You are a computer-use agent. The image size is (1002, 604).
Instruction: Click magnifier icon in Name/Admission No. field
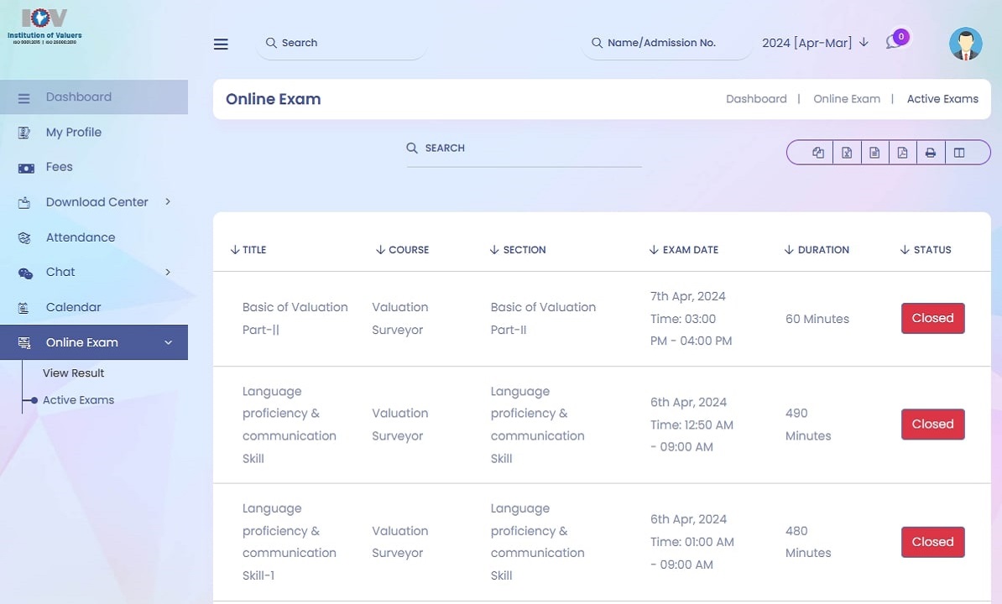point(597,43)
